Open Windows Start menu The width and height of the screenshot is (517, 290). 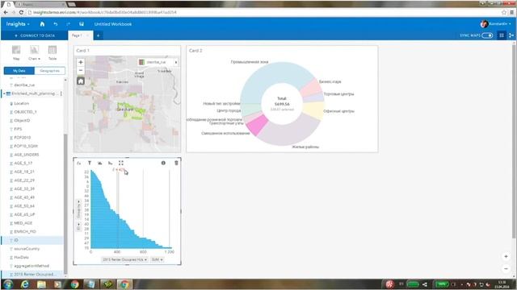click(8, 284)
